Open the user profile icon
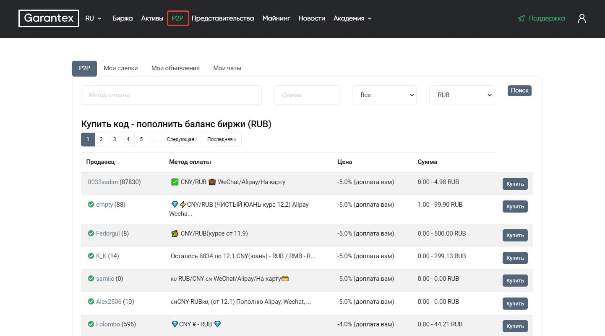Image resolution: width=605 pixels, height=336 pixels. (582, 18)
